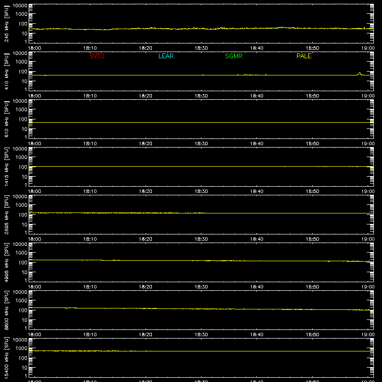Click 18:10 tick label under 610 MHz plot
Viewport: 382px width, 382px height.
pos(90,144)
